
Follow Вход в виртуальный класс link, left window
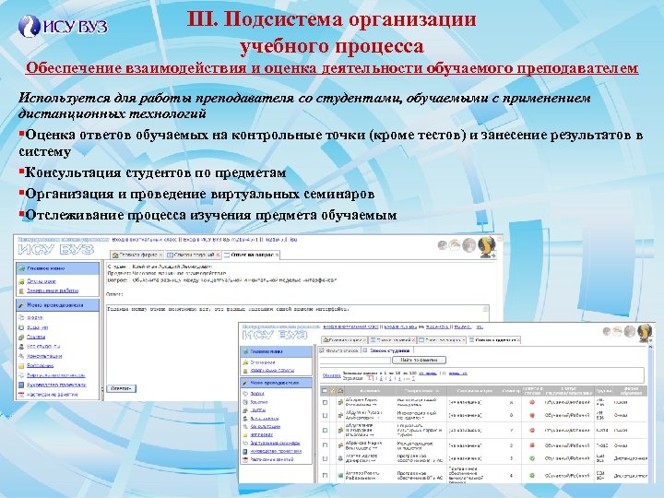pos(145,240)
